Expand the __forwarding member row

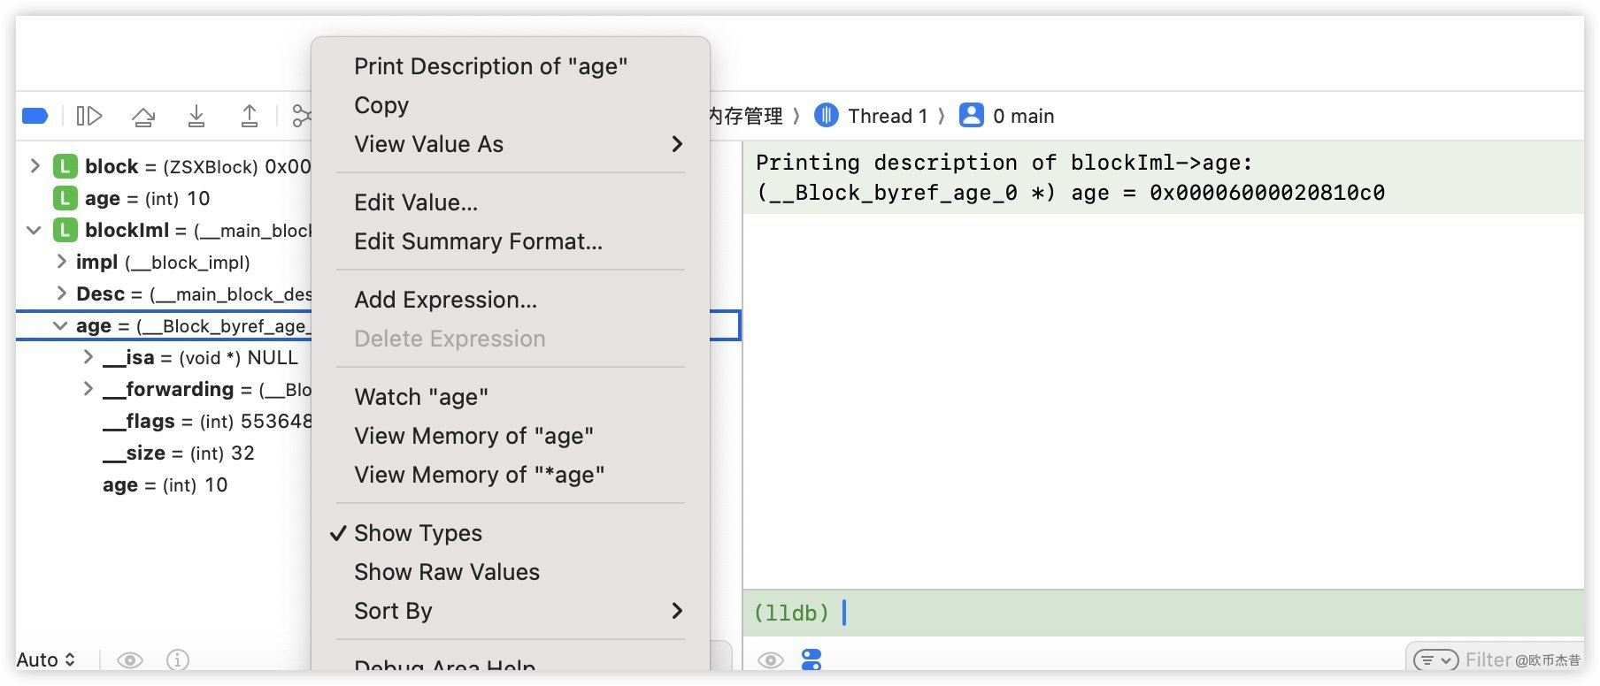[x=88, y=389]
